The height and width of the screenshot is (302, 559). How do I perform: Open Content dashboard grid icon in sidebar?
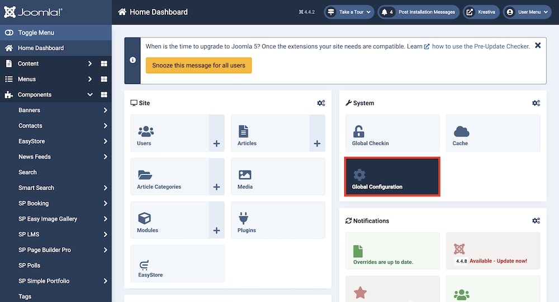pyautogui.click(x=104, y=64)
